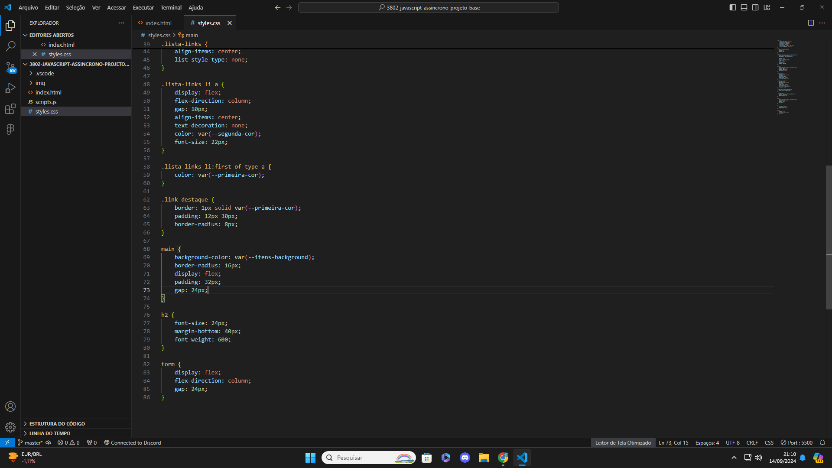The width and height of the screenshot is (832, 468).
Task: Click the ports forwarded indicator showing 0
Action: [92, 442]
